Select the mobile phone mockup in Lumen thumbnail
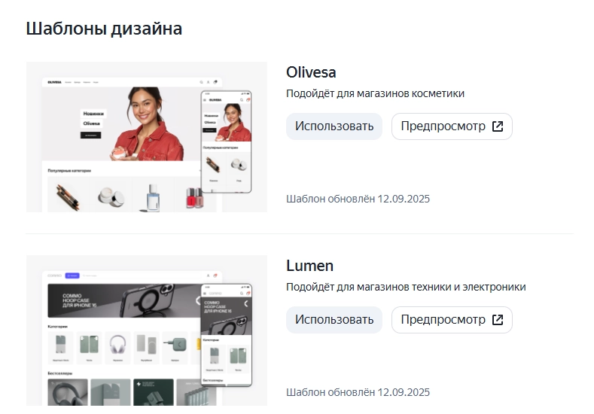The width and height of the screenshot is (594, 414). pyautogui.click(x=226, y=335)
